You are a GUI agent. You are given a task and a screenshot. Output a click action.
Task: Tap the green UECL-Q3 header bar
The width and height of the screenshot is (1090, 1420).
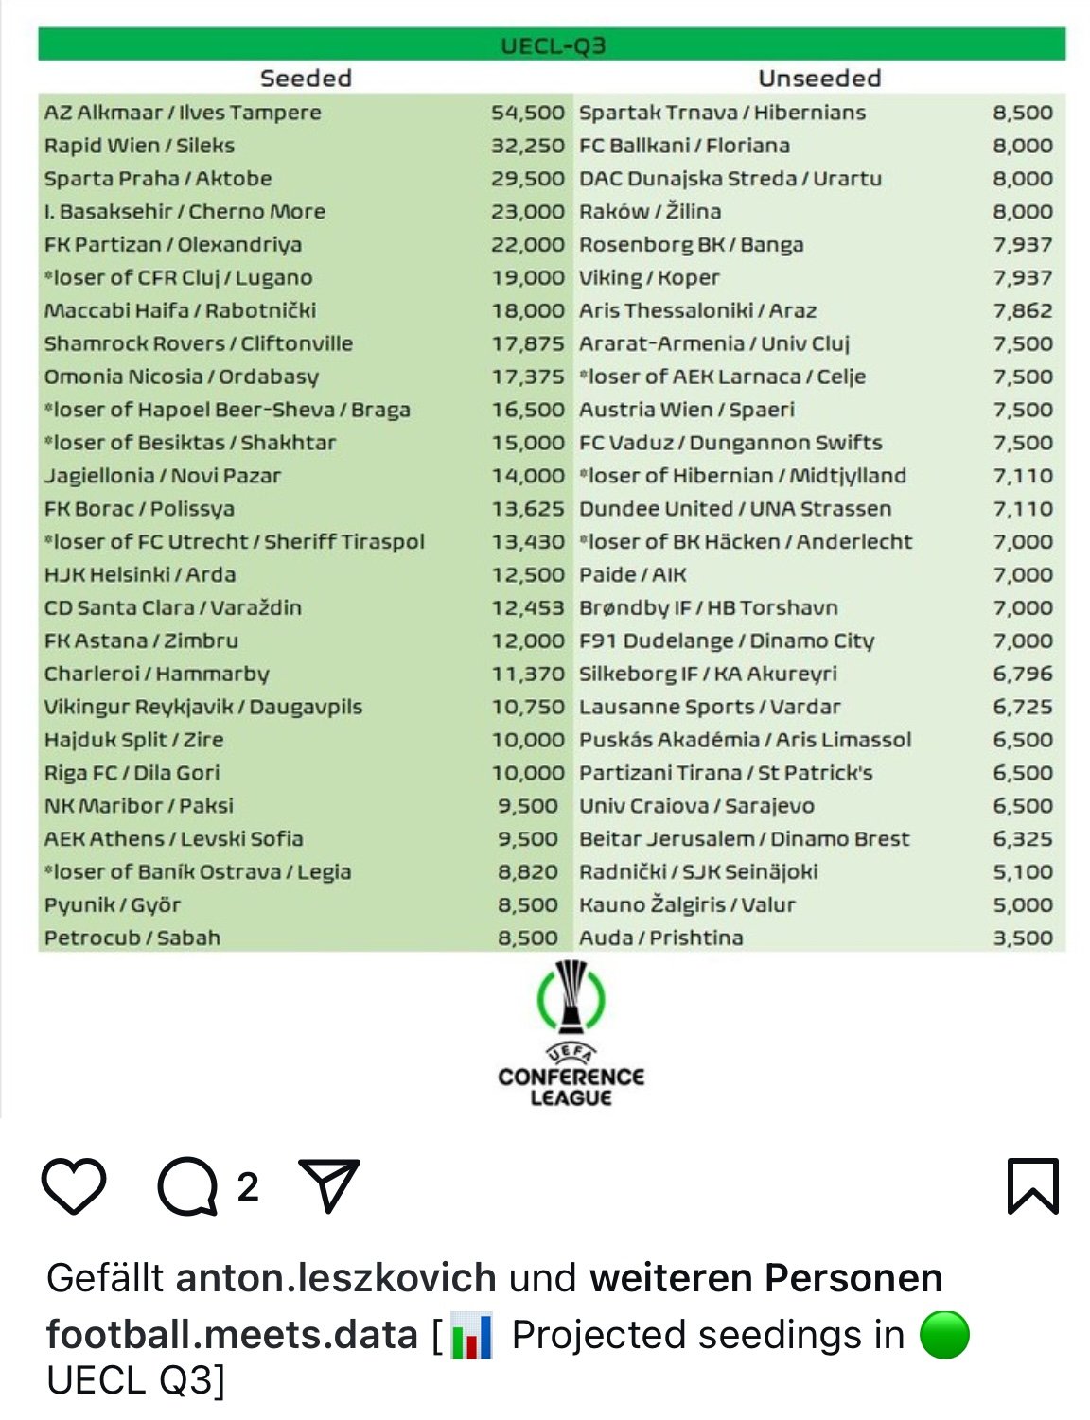click(x=552, y=44)
